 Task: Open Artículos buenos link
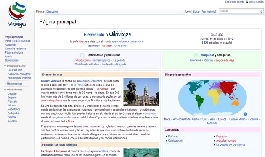tap(226, 141)
